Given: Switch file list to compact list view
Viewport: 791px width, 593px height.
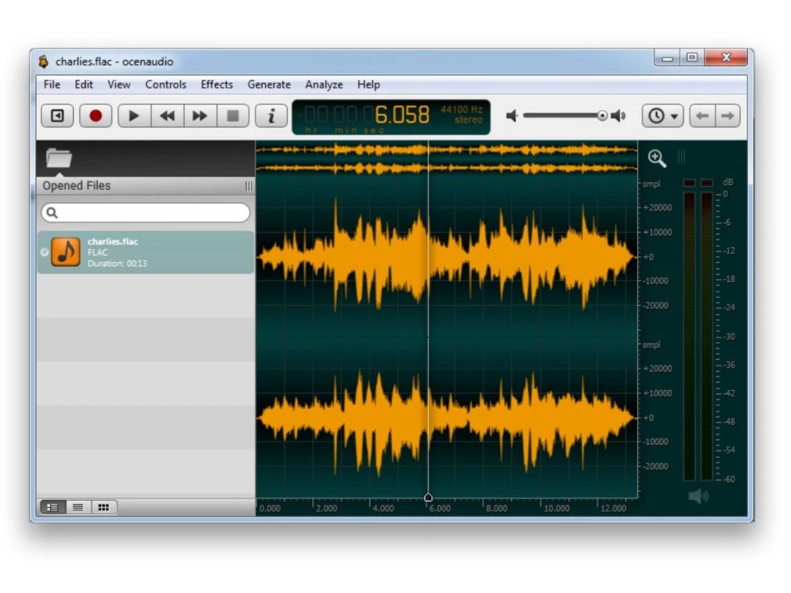Looking at the screenshot, I should tap(78, 507).
